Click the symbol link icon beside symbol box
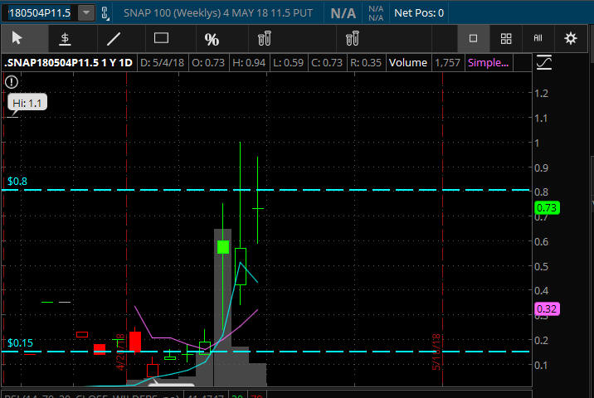This screenshot has width=594, height=398. pyautogui.click(x=105, y=12)
